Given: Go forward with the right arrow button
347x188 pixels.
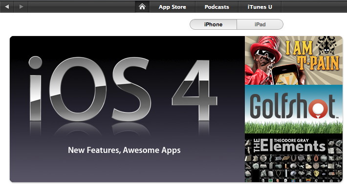Looking at the screenshot, I should click(x=21, y=7).
